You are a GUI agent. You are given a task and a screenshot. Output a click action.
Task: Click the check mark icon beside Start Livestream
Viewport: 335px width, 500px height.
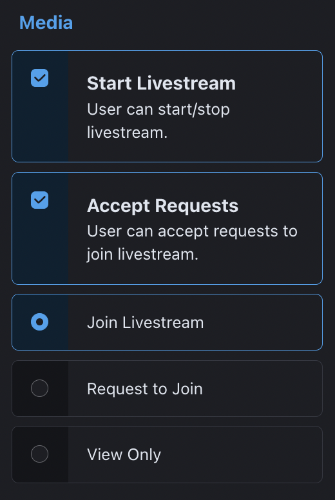pyautogui.click(x=39, y=78)
